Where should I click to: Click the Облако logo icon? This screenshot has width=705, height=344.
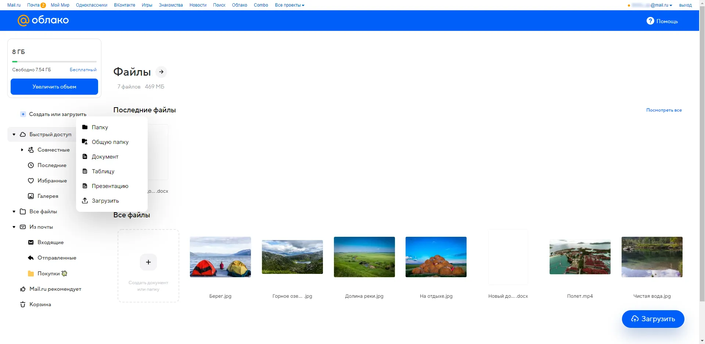(24, 21)
